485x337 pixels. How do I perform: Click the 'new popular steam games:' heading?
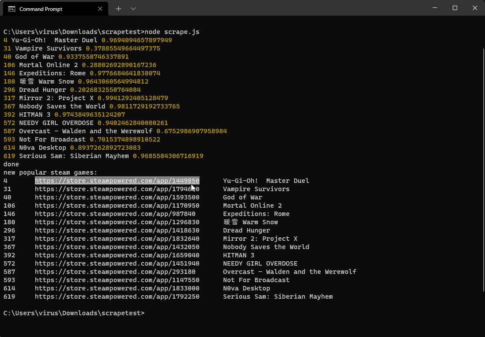[50, 173]
